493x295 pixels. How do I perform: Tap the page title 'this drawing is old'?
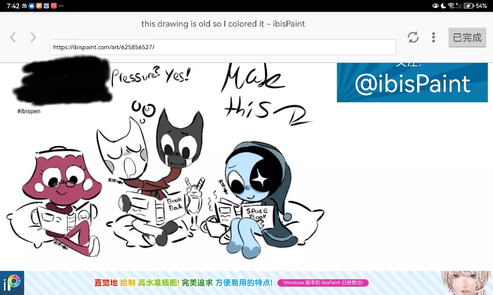(x=223, y=24)
